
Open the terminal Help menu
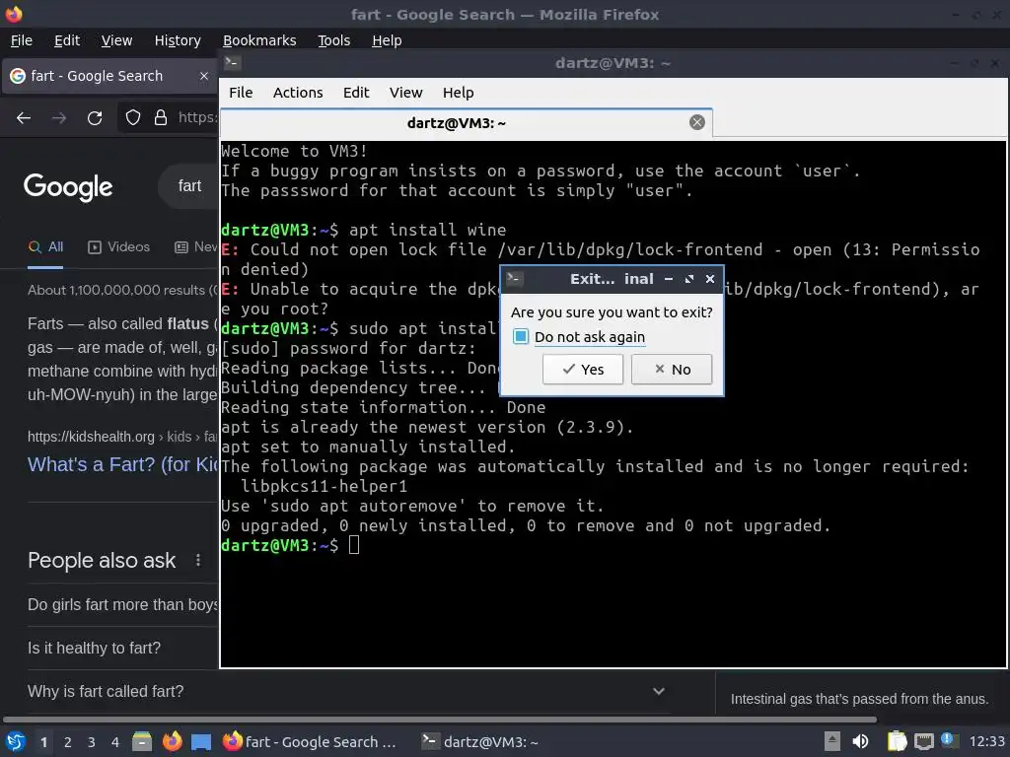458,93
